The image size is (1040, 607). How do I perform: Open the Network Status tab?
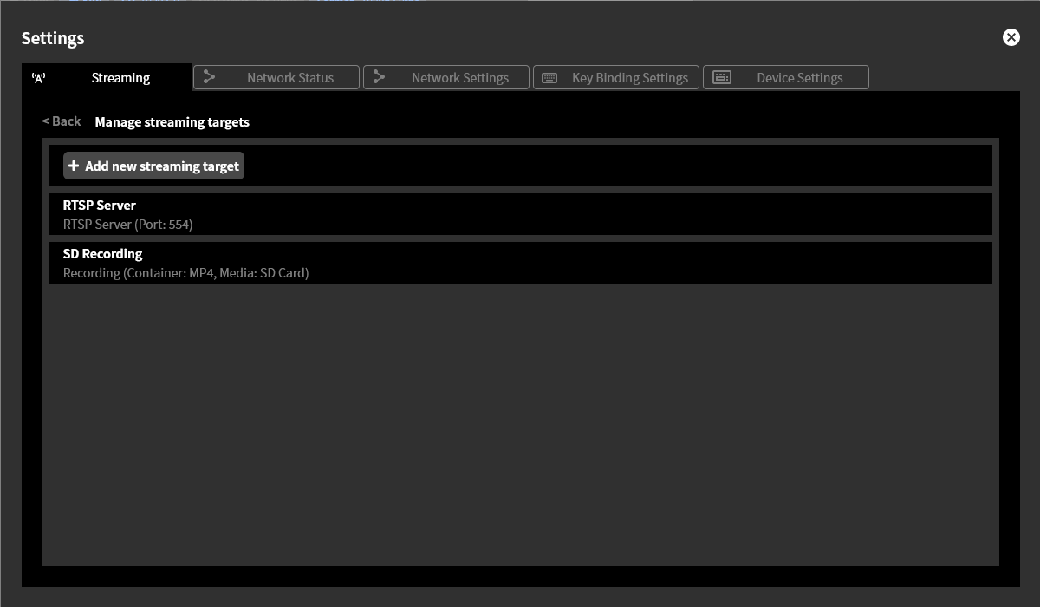click(289, 78)
